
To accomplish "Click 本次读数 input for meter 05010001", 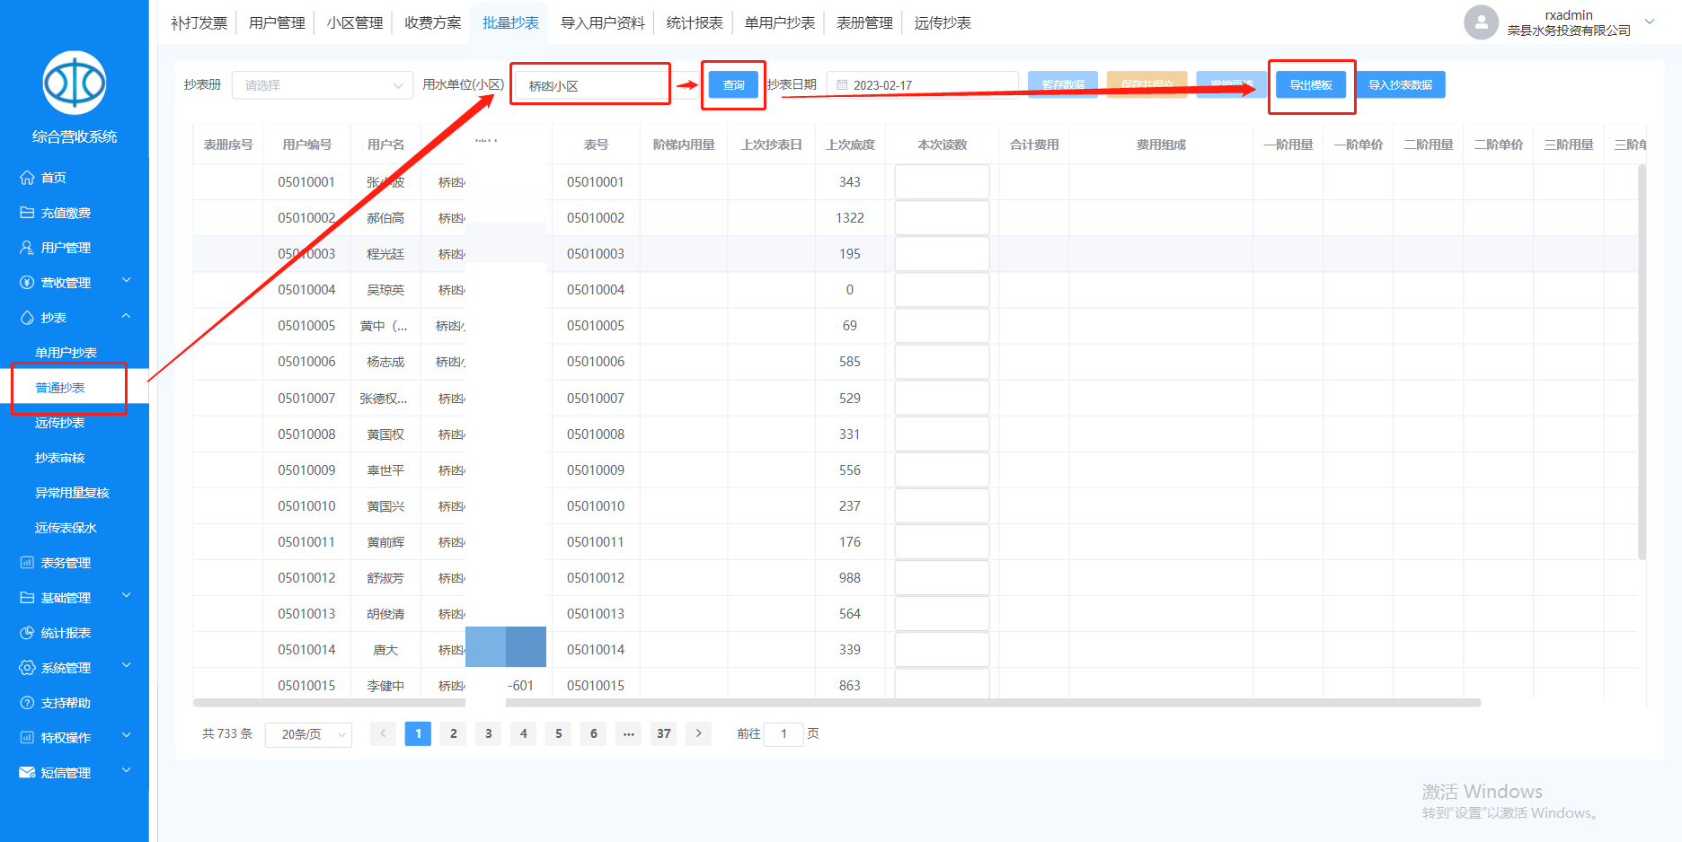I will [942, 182].
